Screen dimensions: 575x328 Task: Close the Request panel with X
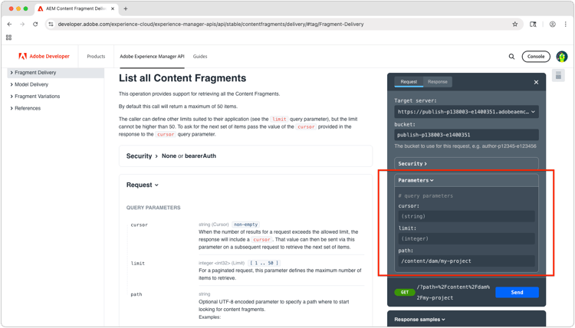click(x=536, y=82)
